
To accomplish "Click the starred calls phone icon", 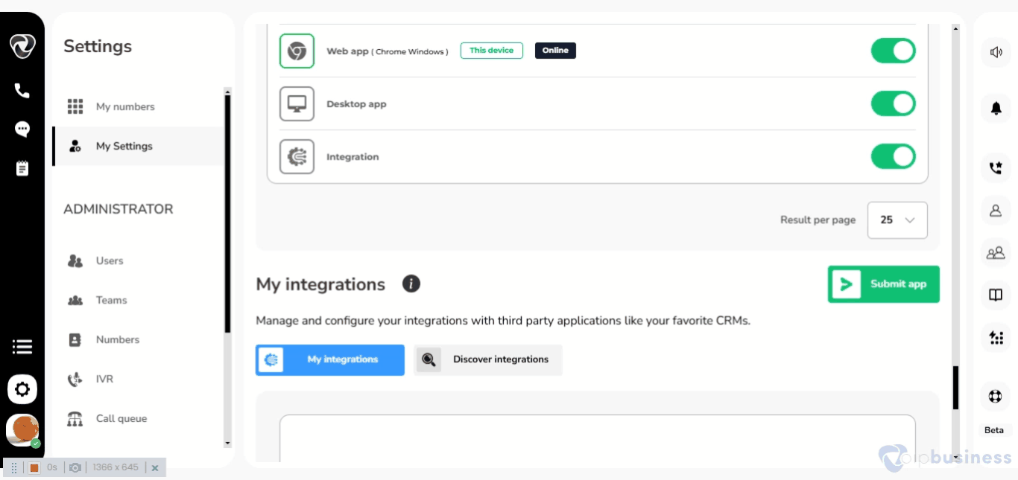I will click(x=996, y=168).
